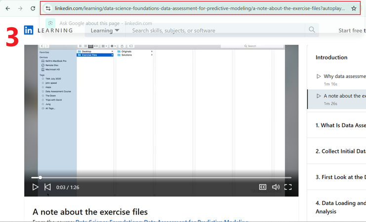This screenshot has height=222, width=366.
Task: Click play icon beside 'Why data assessment'
Action: pyautogui.click(x=319, y=76)
